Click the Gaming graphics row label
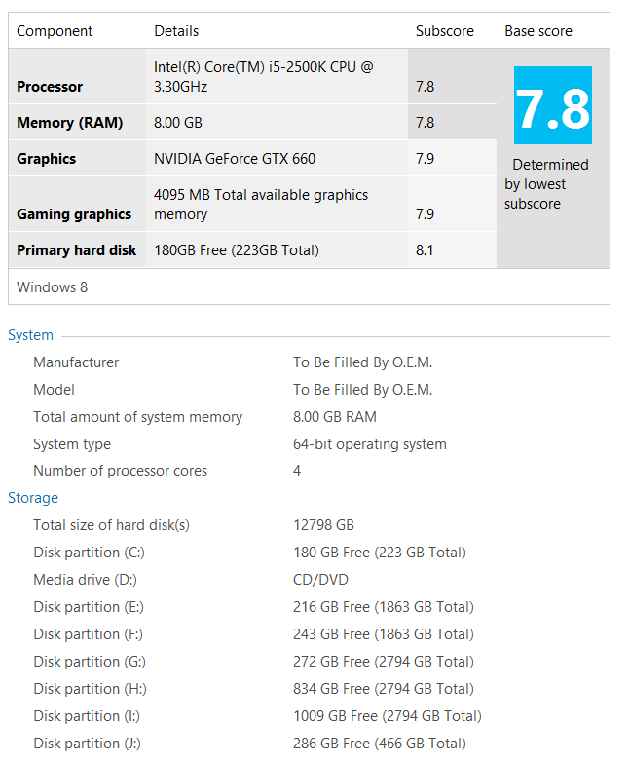 (74, 214)
